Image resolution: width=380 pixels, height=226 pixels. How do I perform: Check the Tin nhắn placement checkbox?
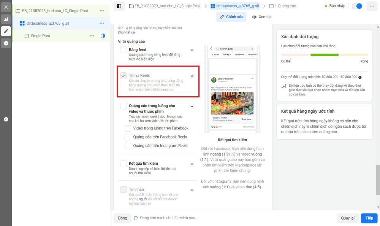[123, 189]
